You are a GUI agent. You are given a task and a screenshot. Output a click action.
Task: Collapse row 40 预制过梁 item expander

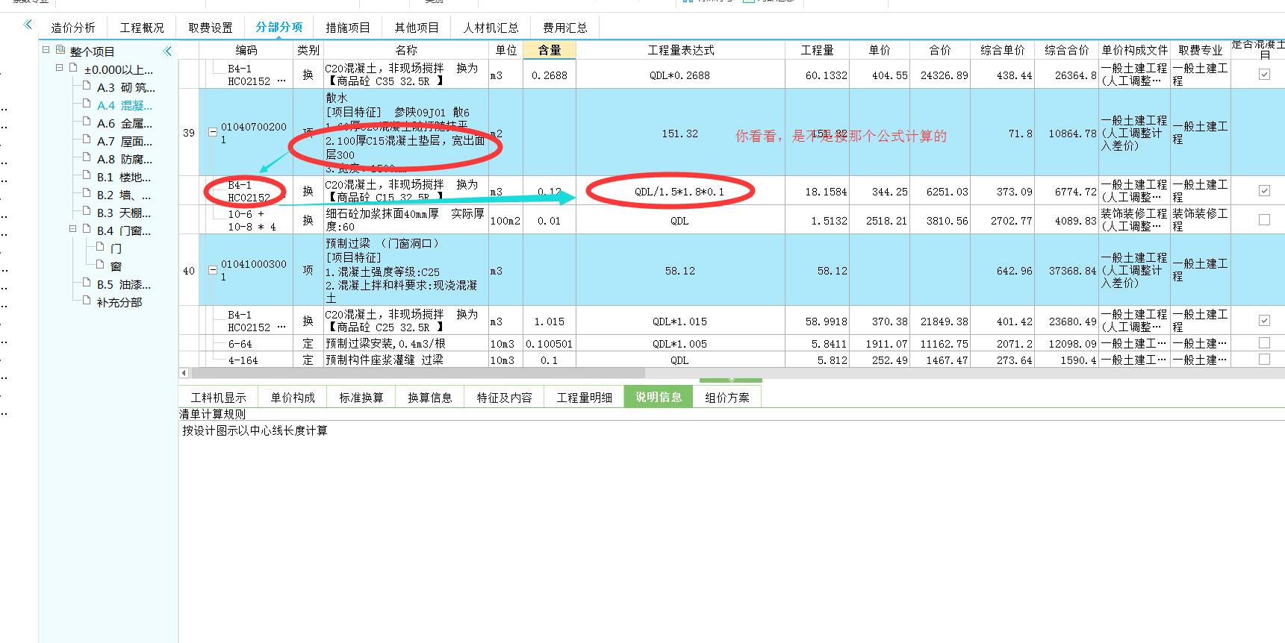point(213,270)
